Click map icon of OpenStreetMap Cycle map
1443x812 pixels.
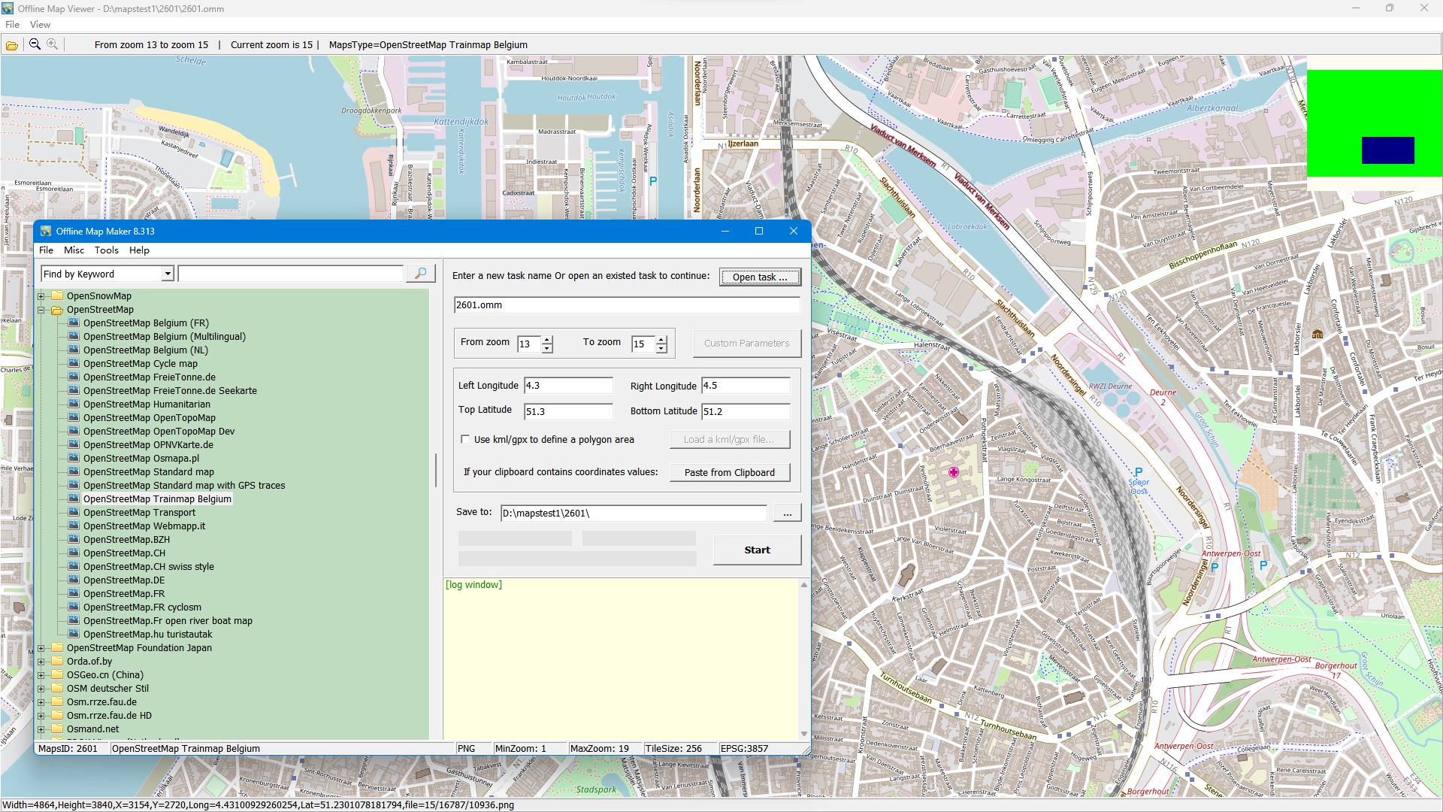(x=74, y=364)
